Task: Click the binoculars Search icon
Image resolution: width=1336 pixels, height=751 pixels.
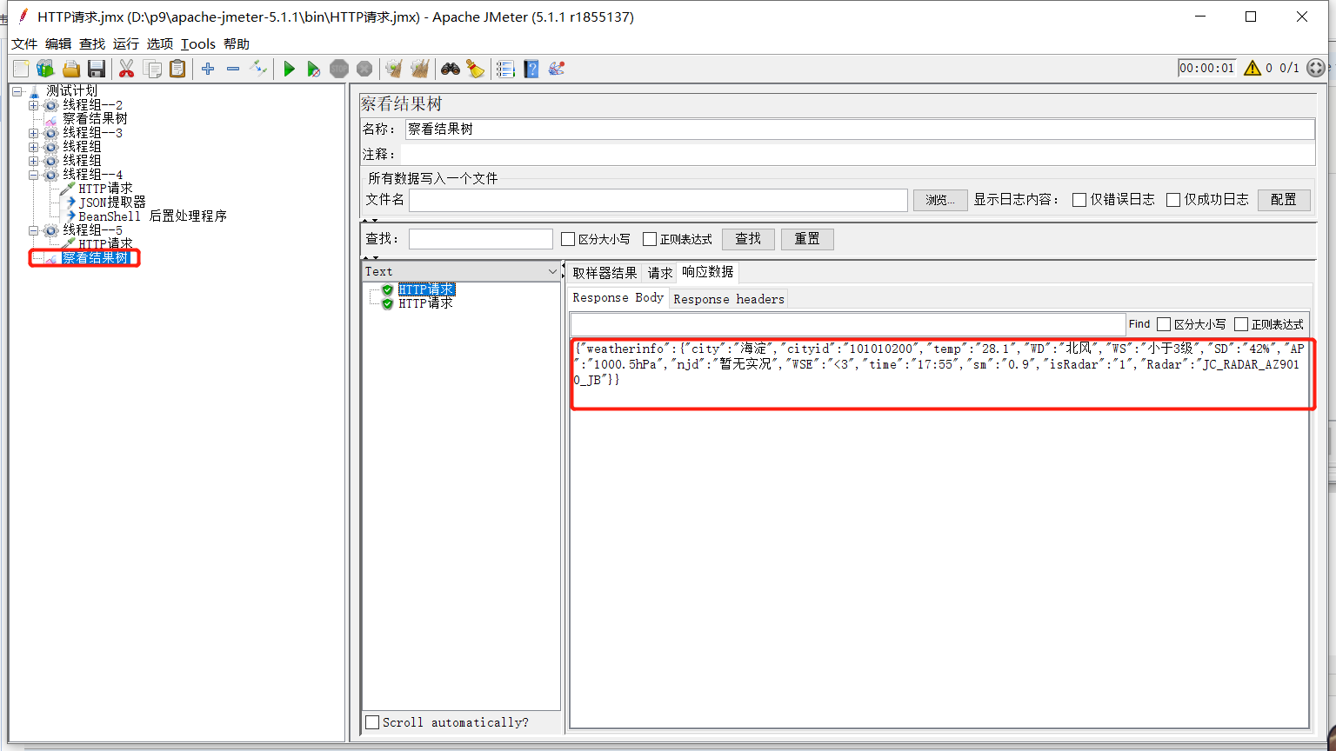Action: click(450, 69)
